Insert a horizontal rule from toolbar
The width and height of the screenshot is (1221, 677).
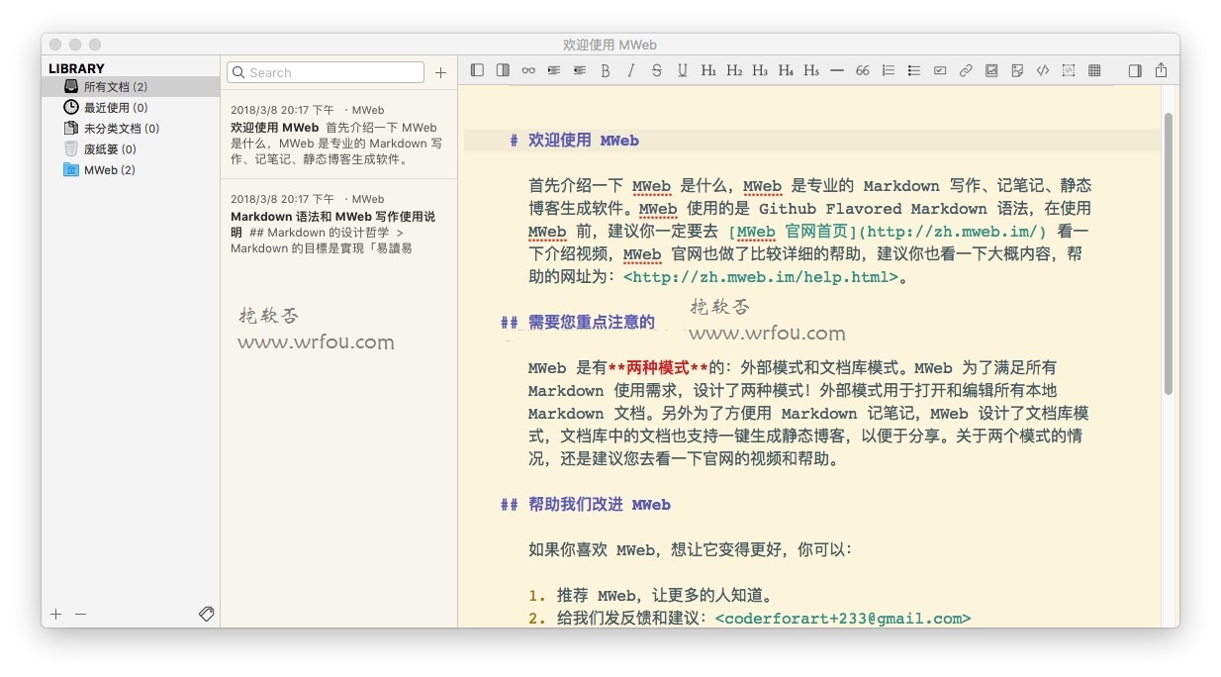(837, 70)
